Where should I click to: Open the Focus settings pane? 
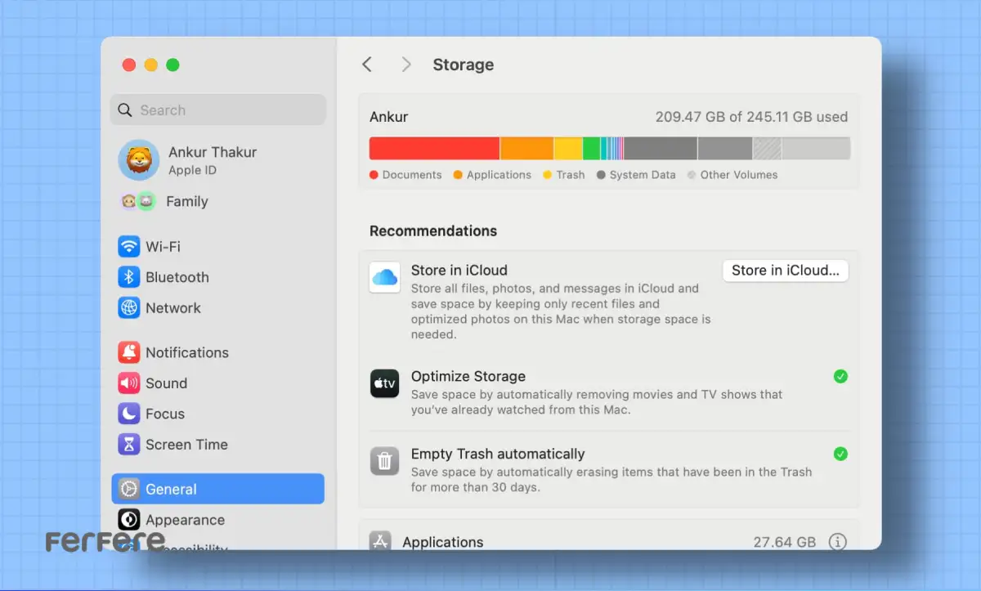[217, 414]
